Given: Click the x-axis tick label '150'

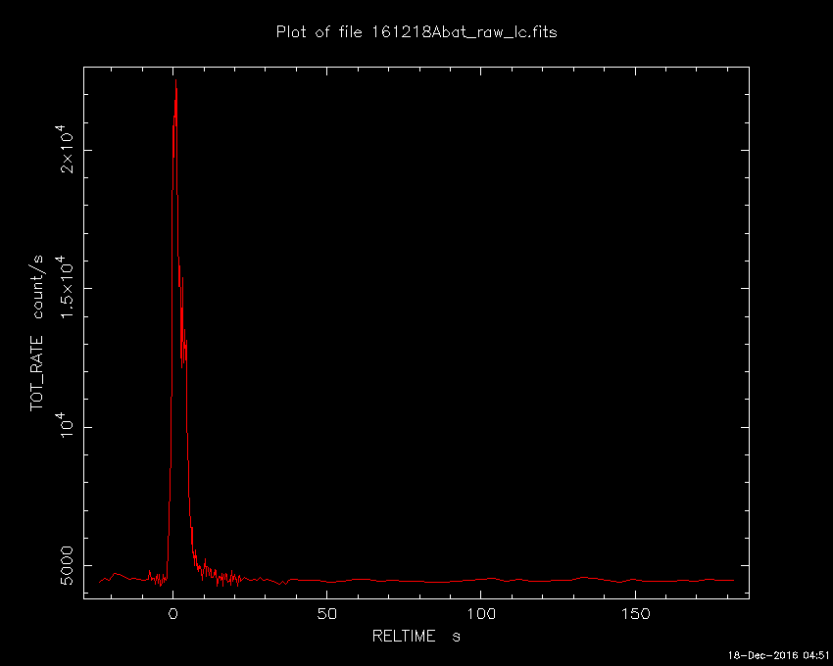Looking at the screenshot, I should 635,614.
